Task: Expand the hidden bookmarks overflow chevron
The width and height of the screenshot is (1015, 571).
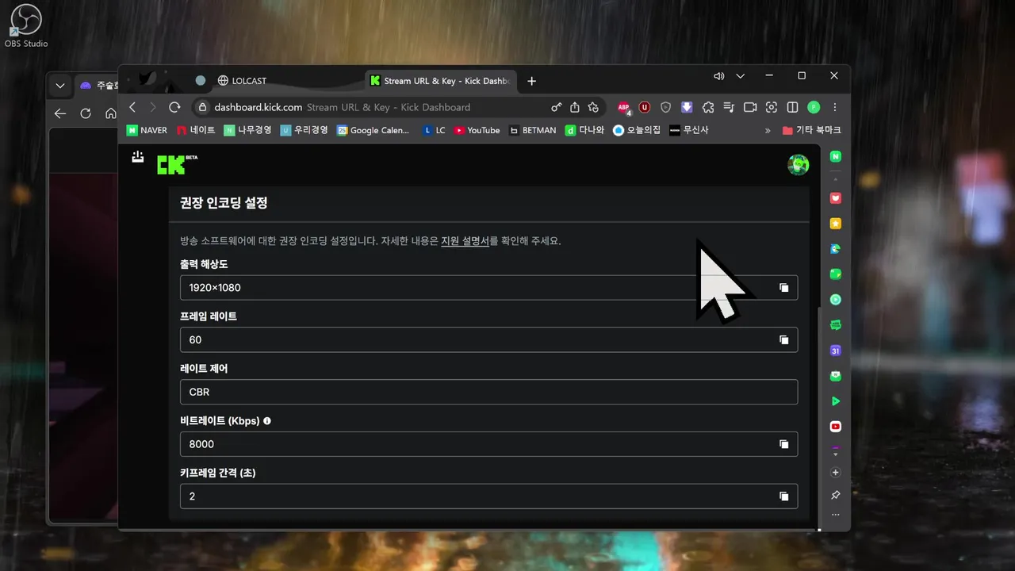Action: [x=768, y=130]
